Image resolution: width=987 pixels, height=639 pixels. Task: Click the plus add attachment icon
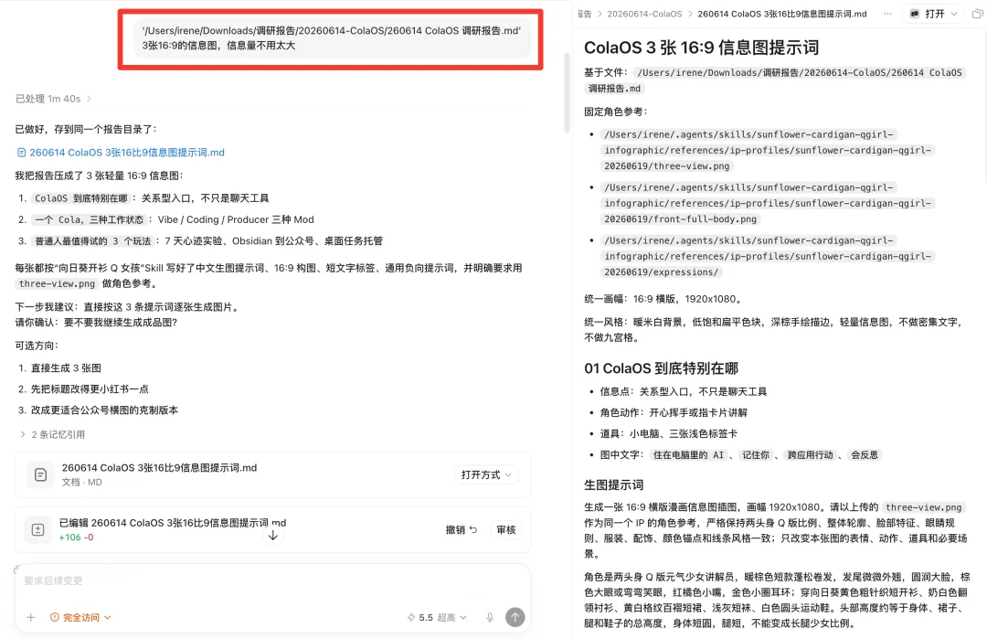click(x=31, y=618)
